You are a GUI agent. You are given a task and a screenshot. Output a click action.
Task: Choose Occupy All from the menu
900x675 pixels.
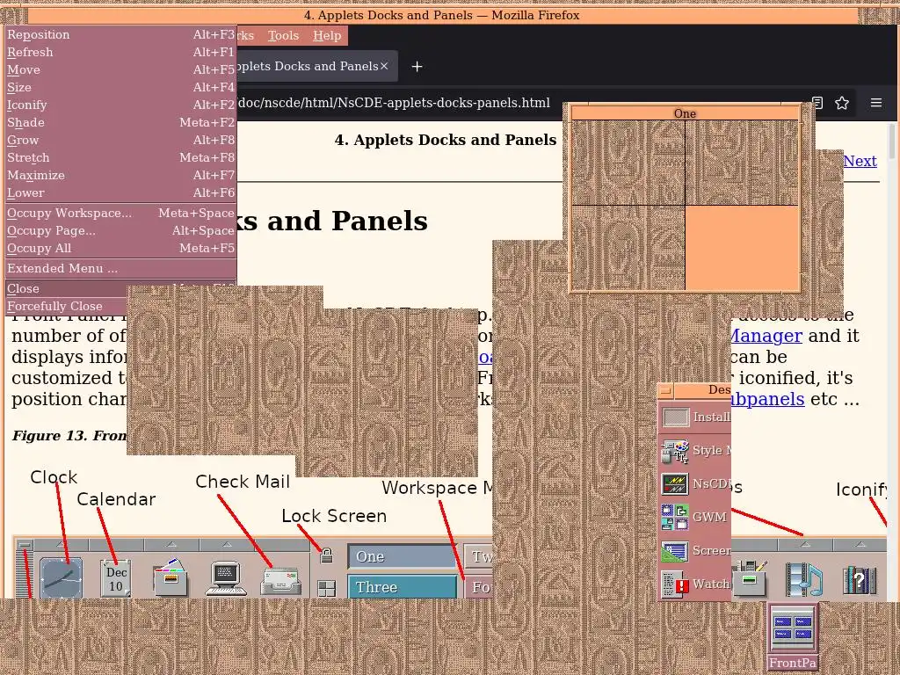coord(120,249)
